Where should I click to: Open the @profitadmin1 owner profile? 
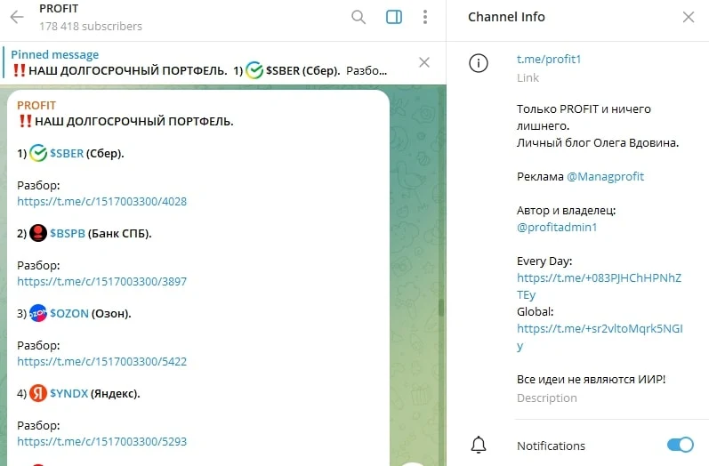coord(557,227)
